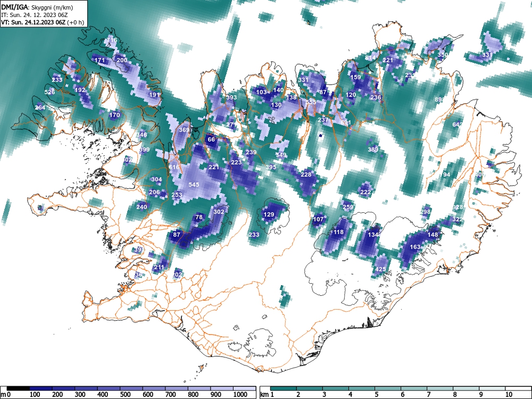
Task: Click the visibility value 66 on the map
Action: pyautogui.click(x=211, y=139)
